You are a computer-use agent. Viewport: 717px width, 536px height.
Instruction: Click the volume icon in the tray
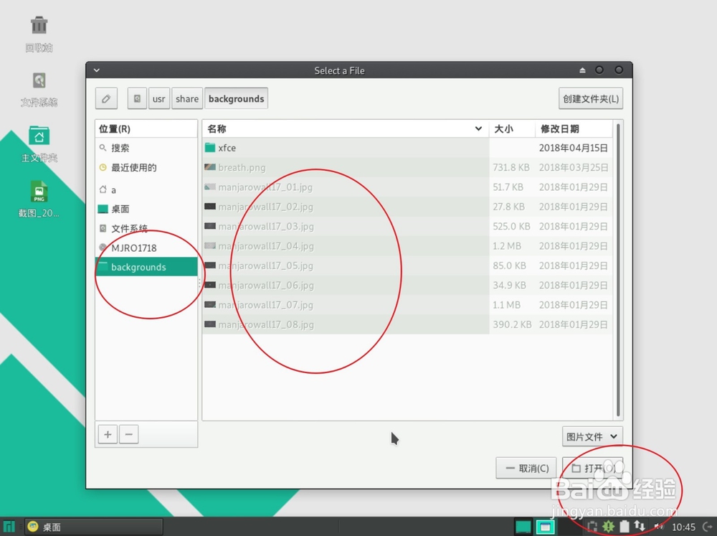coord(658,526)
